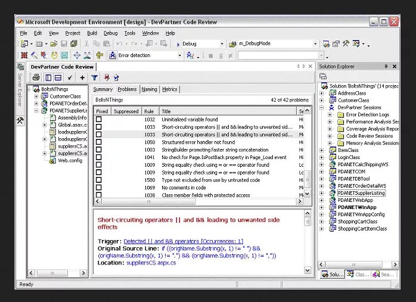Image resolution: width=416 pixels, height=302 pixels.
Task: Click the Paste clipboard icon
Action: [x=107, y=43]
